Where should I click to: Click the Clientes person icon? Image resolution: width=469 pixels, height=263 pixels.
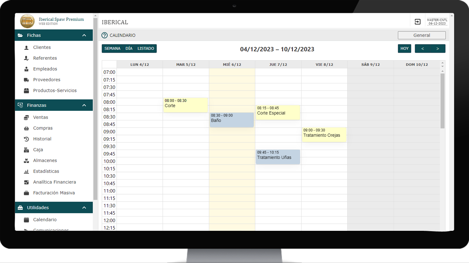coord(26,48)
